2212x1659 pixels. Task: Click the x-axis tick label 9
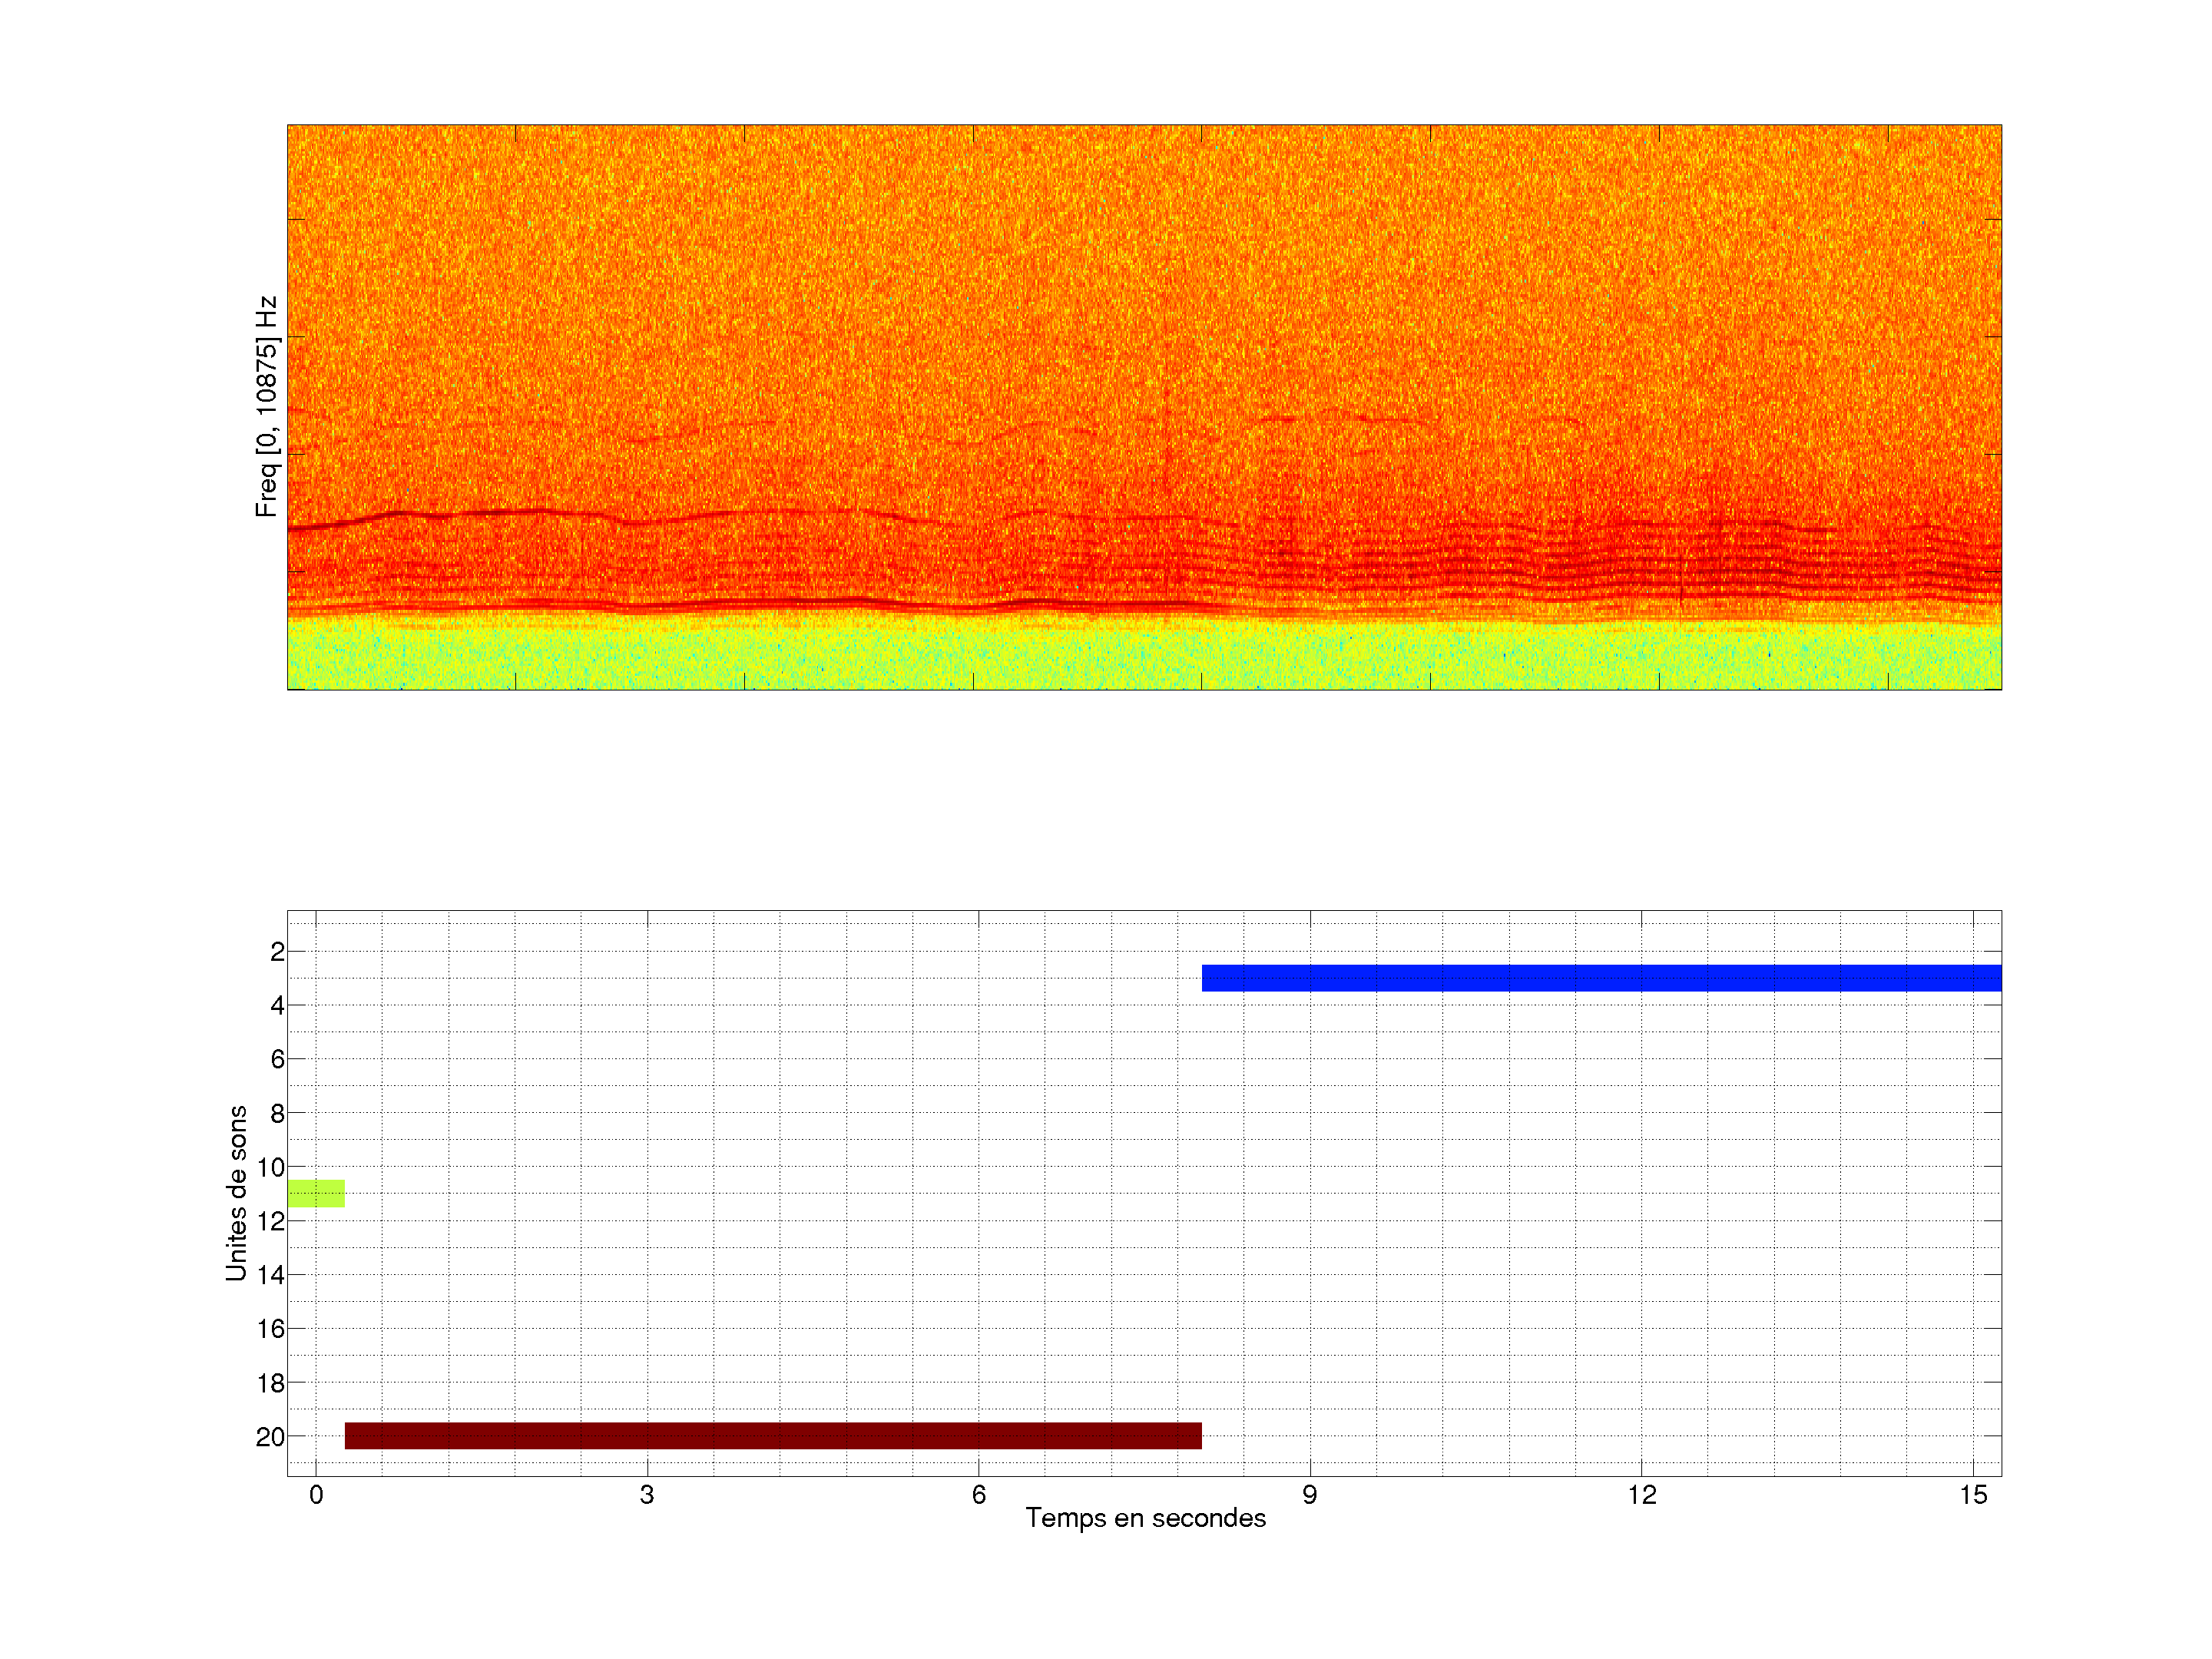point(1309,1495)
